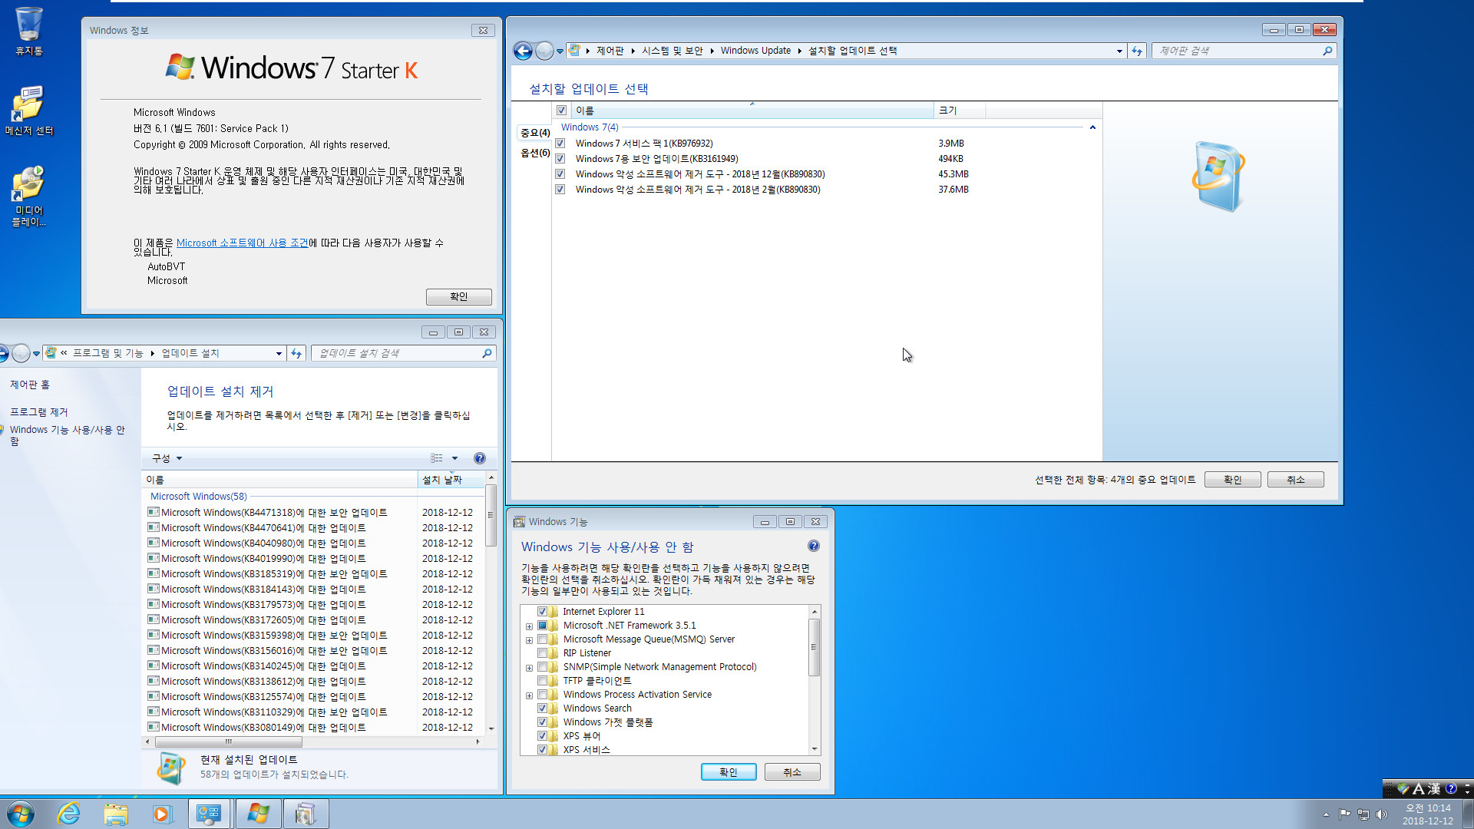Open the organize dropdown menu
This screenshot has height=829, width=1474.
point(167,458)
